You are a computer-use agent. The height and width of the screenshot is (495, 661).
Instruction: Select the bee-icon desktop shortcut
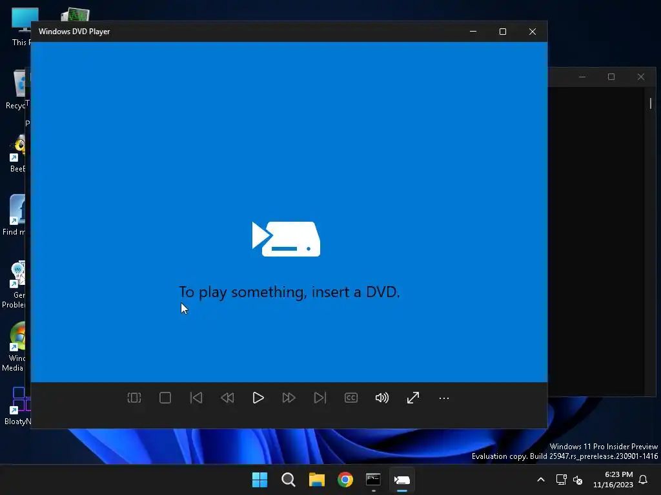point(17,153)
